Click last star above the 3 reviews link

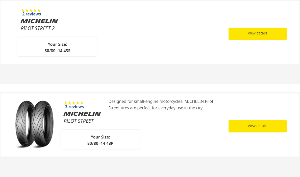coord(82,103)
